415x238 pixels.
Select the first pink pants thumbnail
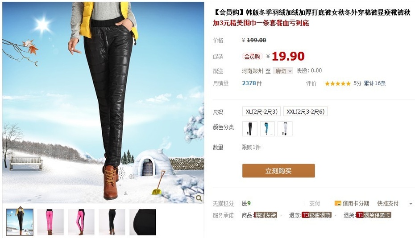pos(50,222)
